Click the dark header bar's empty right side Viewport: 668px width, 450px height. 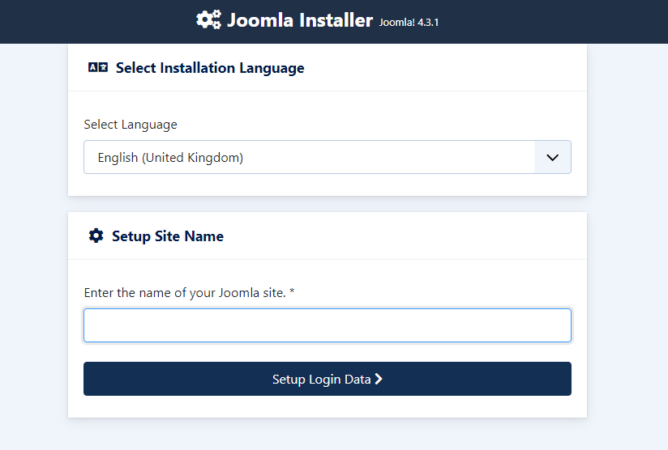click(x=567, y=21)
